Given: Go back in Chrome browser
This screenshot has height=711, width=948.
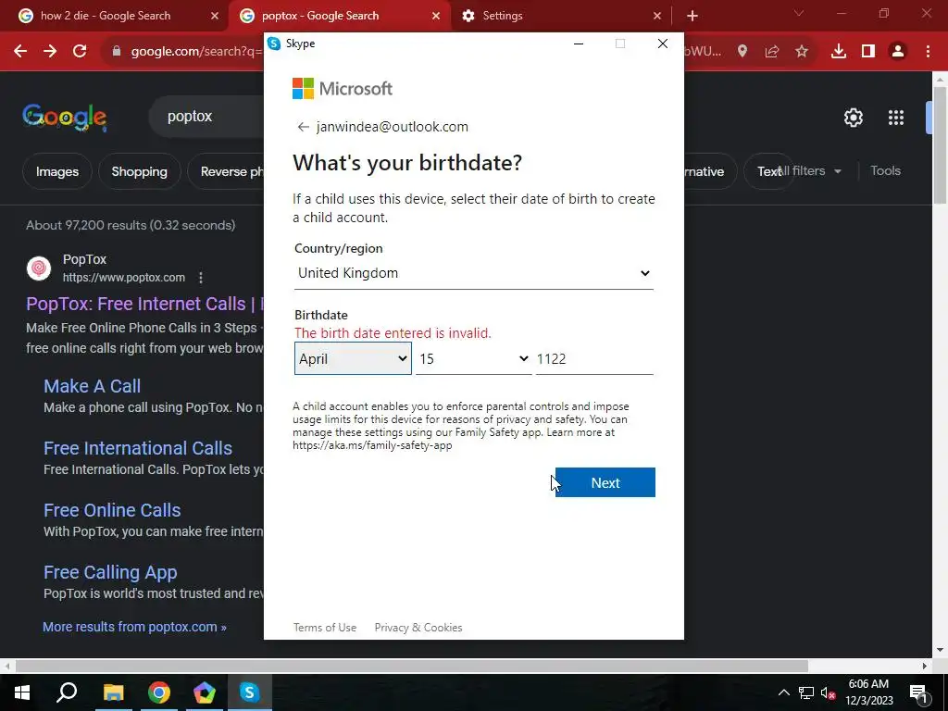Looking at the screenshot, I should 20,52.
